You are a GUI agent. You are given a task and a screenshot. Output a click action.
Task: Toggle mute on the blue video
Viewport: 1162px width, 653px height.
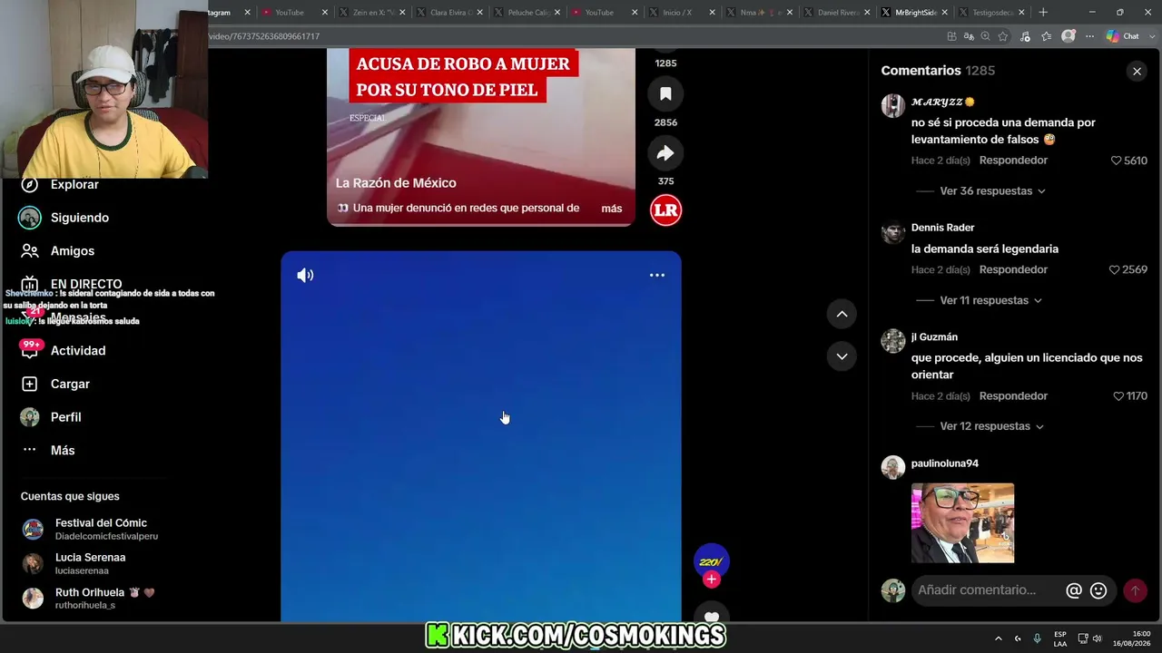(x=305, y=276)
